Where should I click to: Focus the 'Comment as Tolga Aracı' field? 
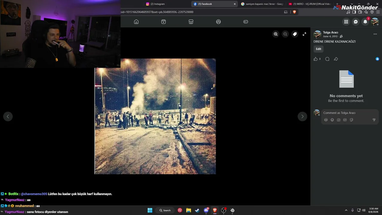point(350,113)
